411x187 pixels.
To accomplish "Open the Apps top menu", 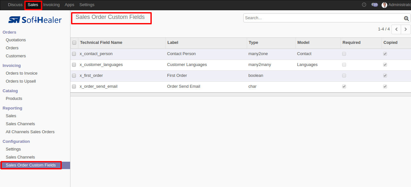I will [69, 5].
